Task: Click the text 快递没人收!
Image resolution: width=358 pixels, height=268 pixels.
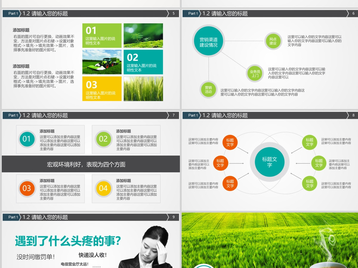Action: click(92, 255)
